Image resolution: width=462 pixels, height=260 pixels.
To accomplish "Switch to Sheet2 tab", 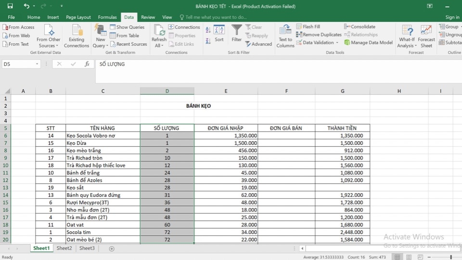I will tap(64, 248).
